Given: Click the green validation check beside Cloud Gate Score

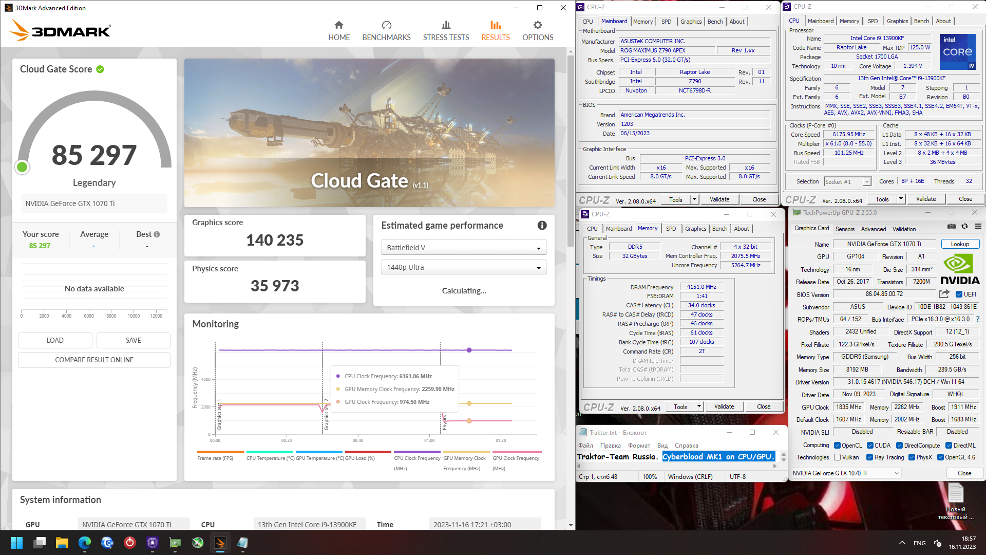Looking at the screenshot, I should tap(100, 69).
